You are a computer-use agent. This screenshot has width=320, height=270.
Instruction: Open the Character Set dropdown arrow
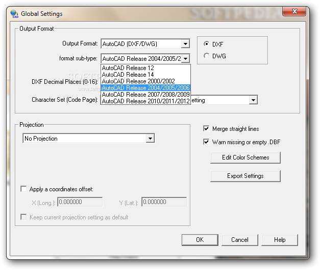point(253,100)
